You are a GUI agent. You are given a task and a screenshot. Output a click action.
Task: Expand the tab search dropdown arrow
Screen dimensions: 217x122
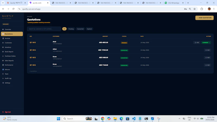coord(3,3)
